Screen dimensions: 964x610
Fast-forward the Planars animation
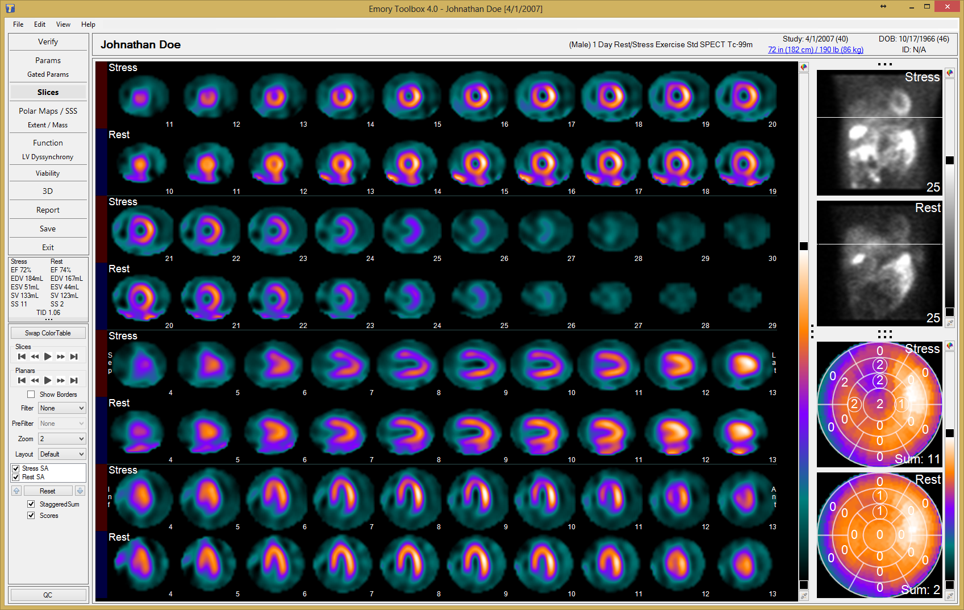click(x=61, y=380)
